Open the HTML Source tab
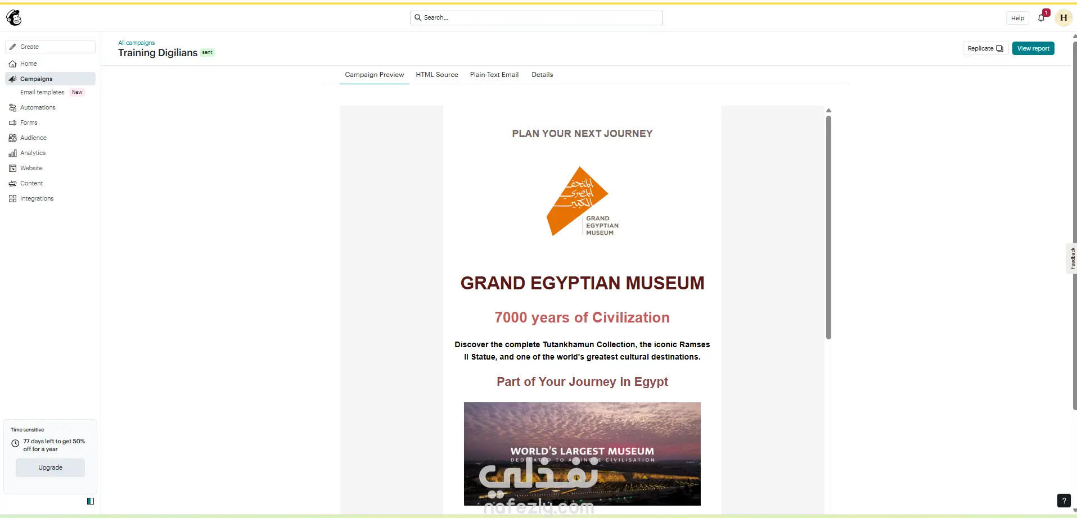This screenshot has height=518, width=1077. (x=437, y=75)
